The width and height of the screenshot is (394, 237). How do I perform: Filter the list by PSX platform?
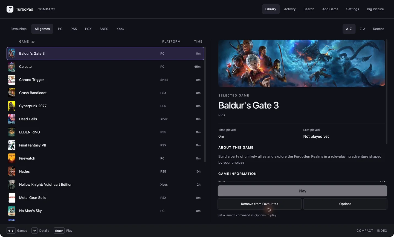coord(88,29)
